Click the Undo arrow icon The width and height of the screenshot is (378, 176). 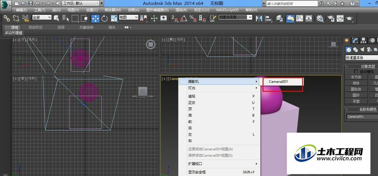(37, 3)
